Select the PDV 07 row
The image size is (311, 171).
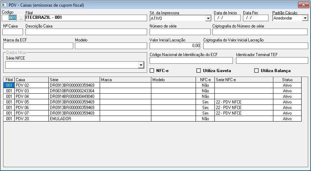[152, 113]
